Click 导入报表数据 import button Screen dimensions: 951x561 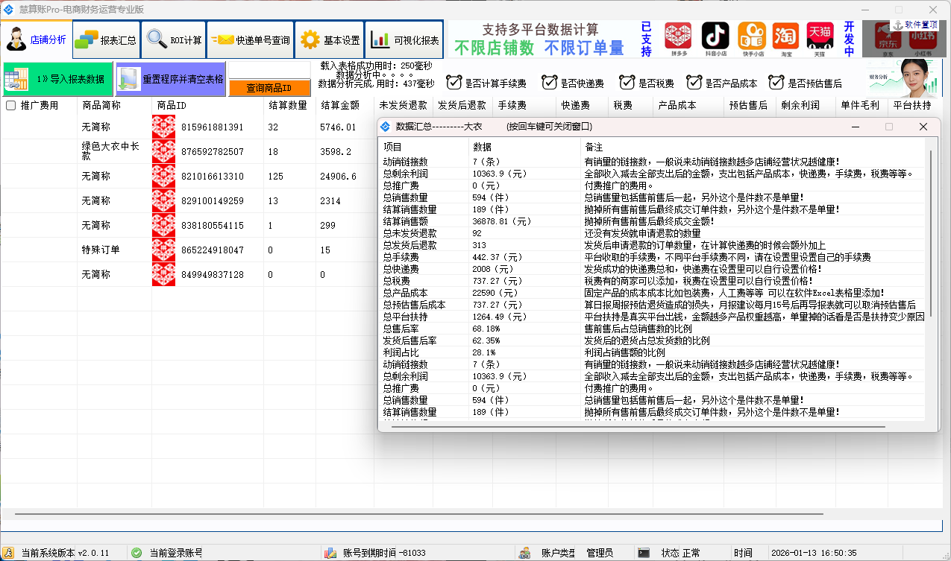(57, 79)
